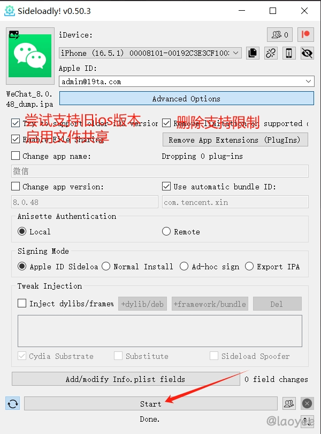This screenshot has width=321, height=434.
Task: Click the WeChat IPA app icon thumbnail
Action: [x=30, y=56]
